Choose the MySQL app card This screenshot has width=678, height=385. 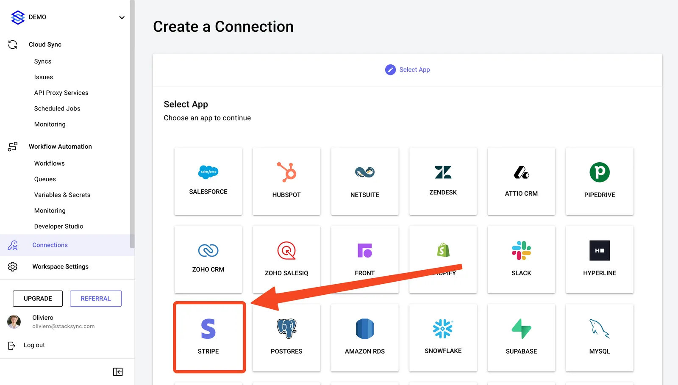(600, 338)
